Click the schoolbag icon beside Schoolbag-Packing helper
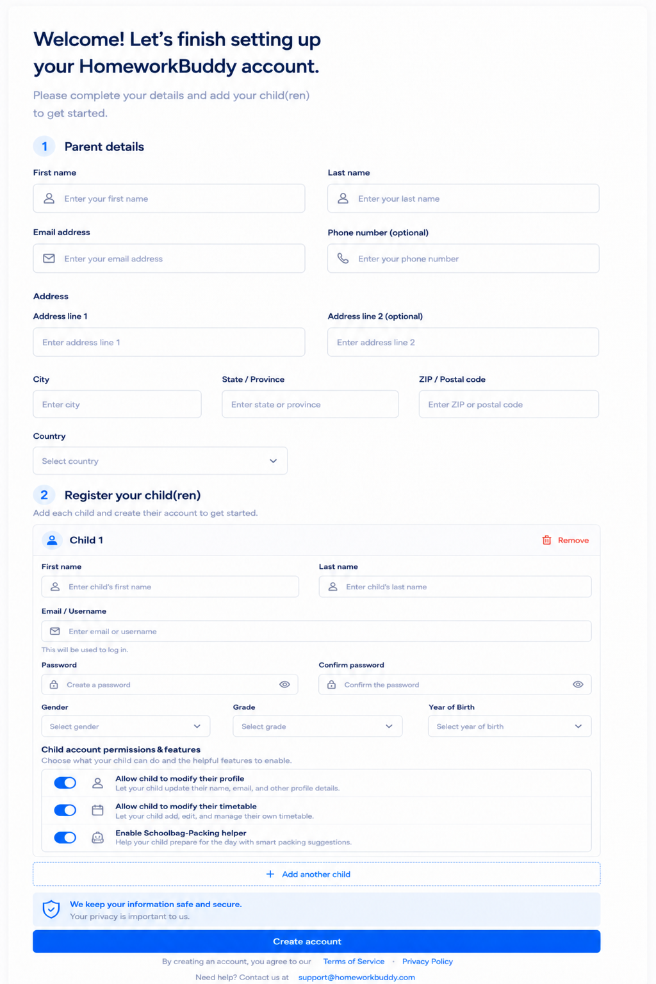This screenshot has height=984, width=656. [x=97, y=838]
